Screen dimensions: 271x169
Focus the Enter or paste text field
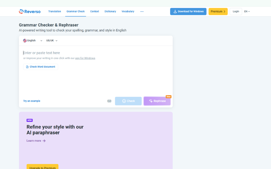[x=96, y=53]
